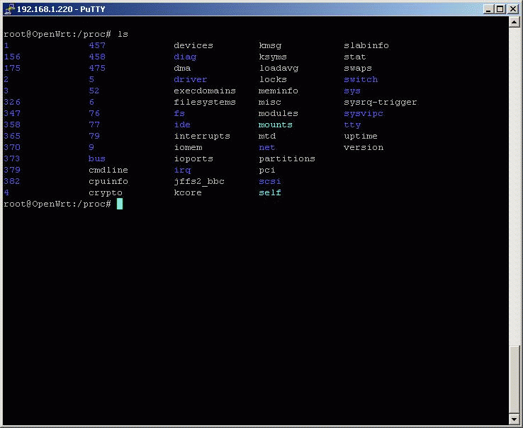Click the 'kcore' entry

point(188,192)
